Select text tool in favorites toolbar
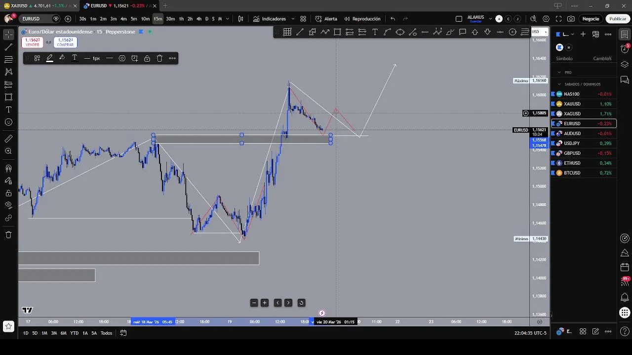Image resolution: width=632 pixels, height=355 pixels. click(375, 32)
